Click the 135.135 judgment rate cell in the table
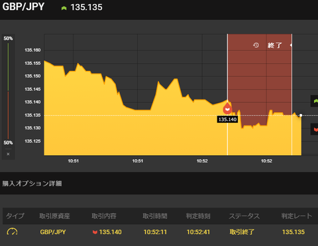 tap(293, 232)
